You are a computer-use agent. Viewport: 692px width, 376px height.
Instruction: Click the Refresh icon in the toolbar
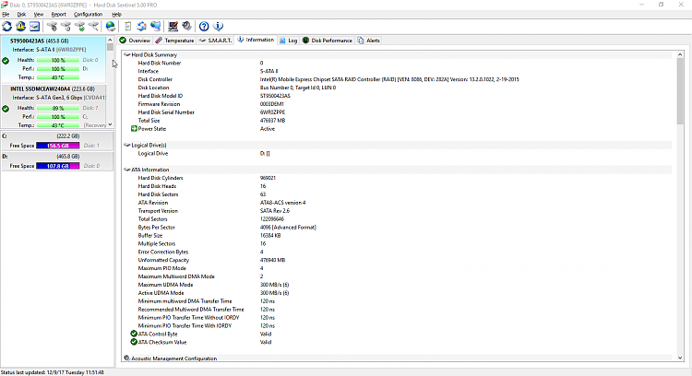pos(7,27)
